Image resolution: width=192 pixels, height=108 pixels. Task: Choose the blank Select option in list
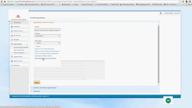(x=38, y=46)
